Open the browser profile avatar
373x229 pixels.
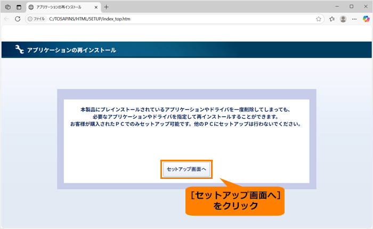[x=343, y=19]
